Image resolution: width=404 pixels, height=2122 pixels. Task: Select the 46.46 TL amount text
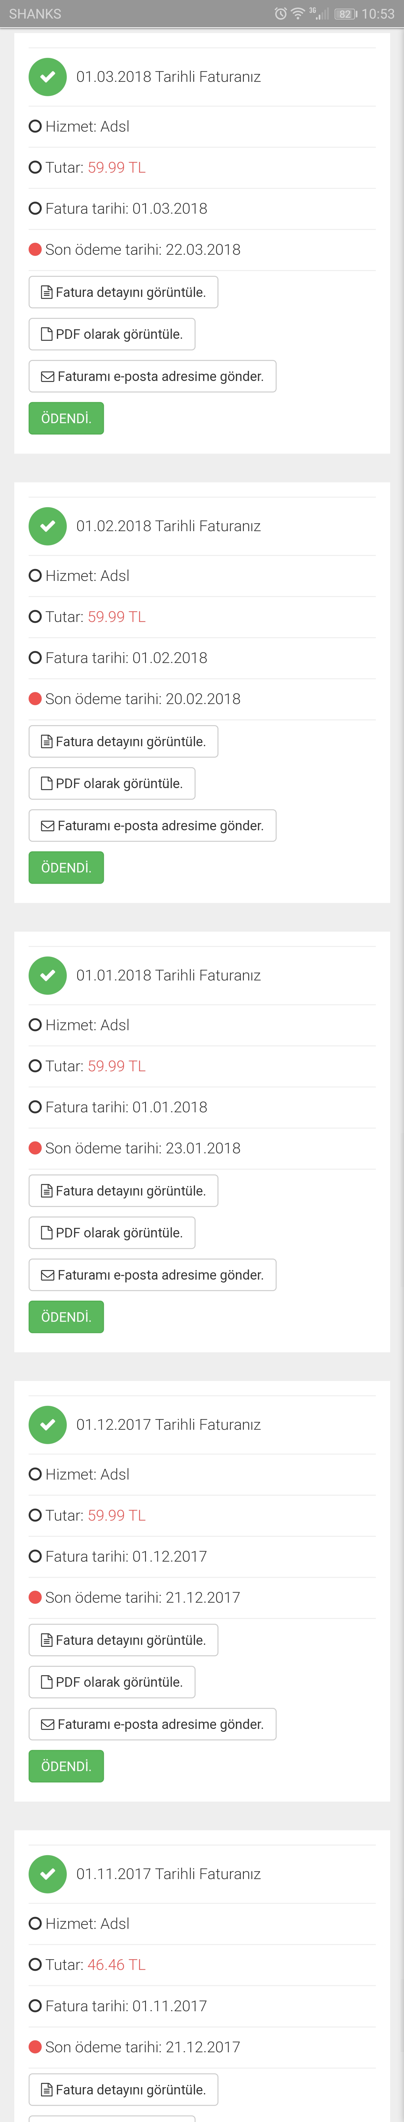(117, 1965)
